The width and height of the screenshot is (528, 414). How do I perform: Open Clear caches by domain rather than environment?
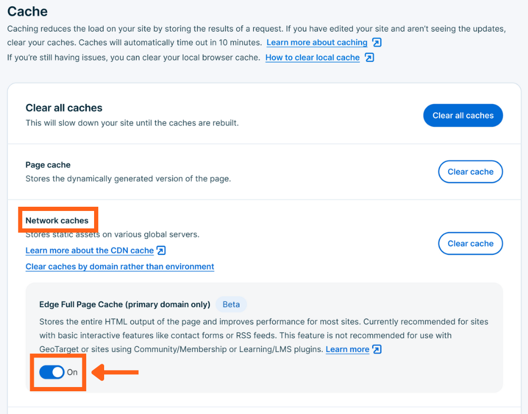pos(119,266)
